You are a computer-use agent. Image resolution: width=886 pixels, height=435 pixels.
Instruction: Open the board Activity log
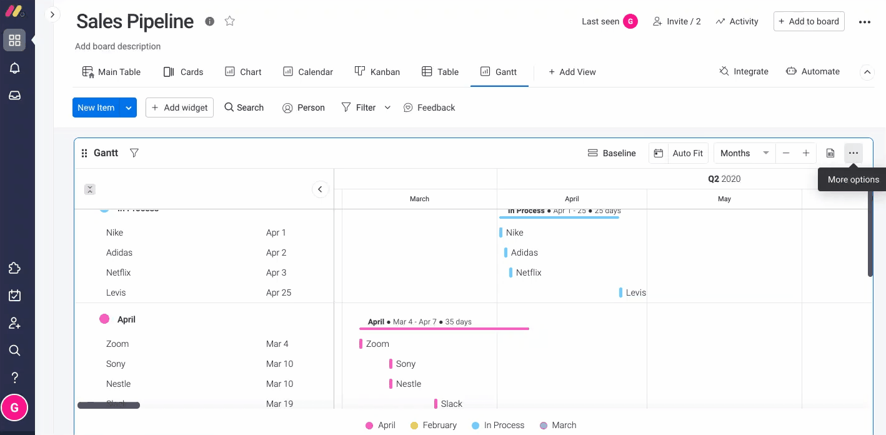(x=737, y=21)
